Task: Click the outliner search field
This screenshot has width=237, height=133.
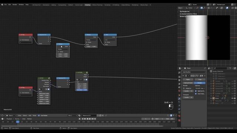Action: (221, 68)
